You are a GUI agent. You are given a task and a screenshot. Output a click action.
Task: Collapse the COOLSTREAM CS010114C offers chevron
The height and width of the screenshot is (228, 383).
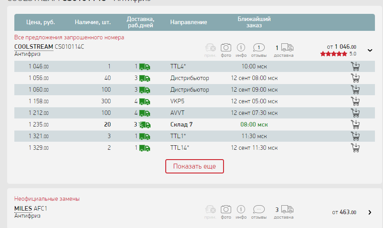(x=370, y=50)
